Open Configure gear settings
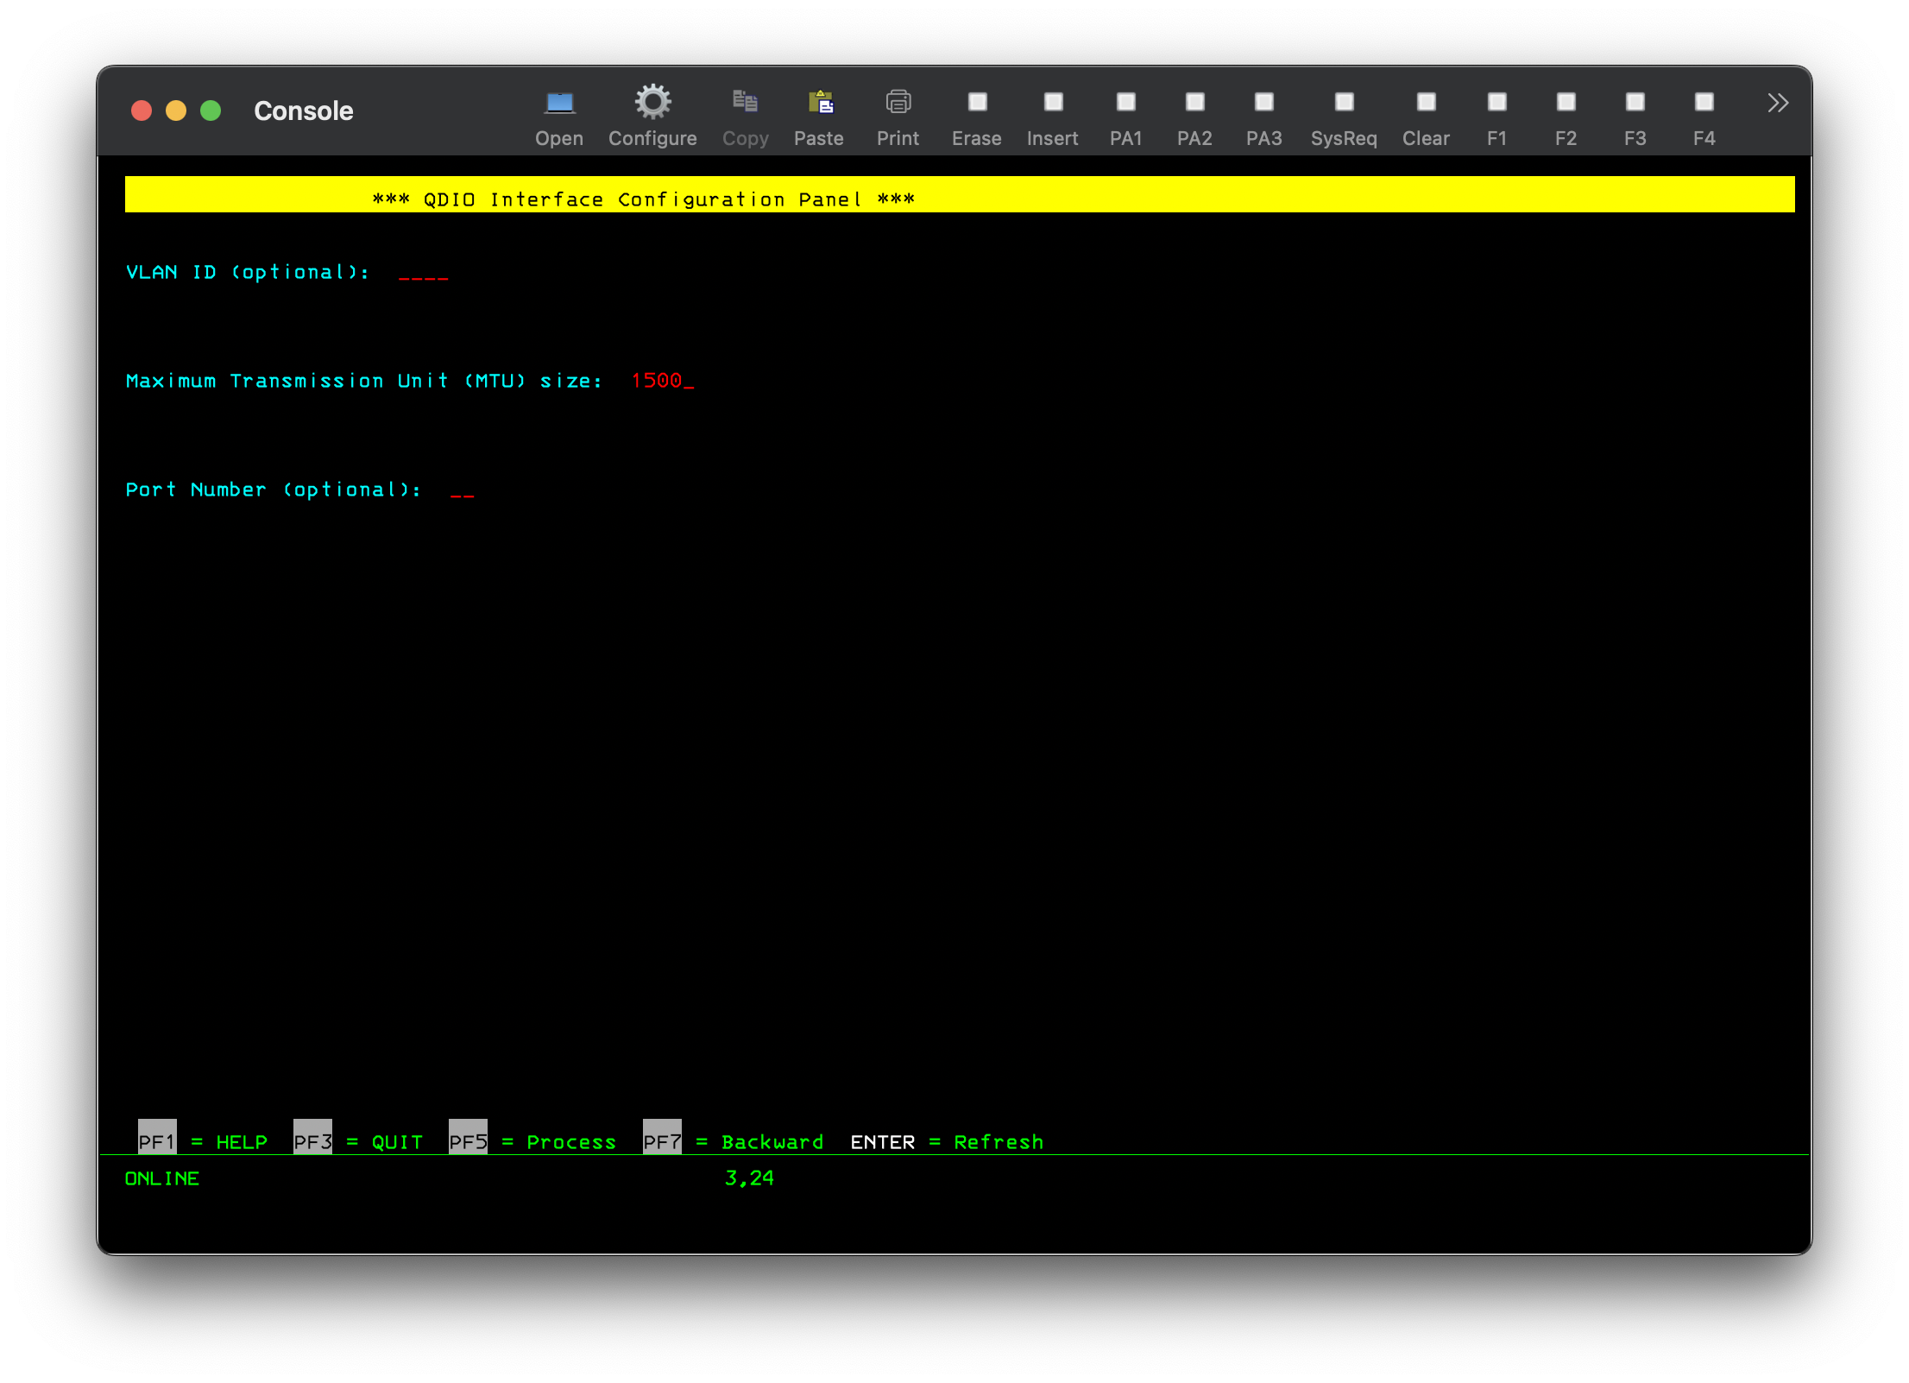The image size is (1909, 1383). click(x=652, y=117)
